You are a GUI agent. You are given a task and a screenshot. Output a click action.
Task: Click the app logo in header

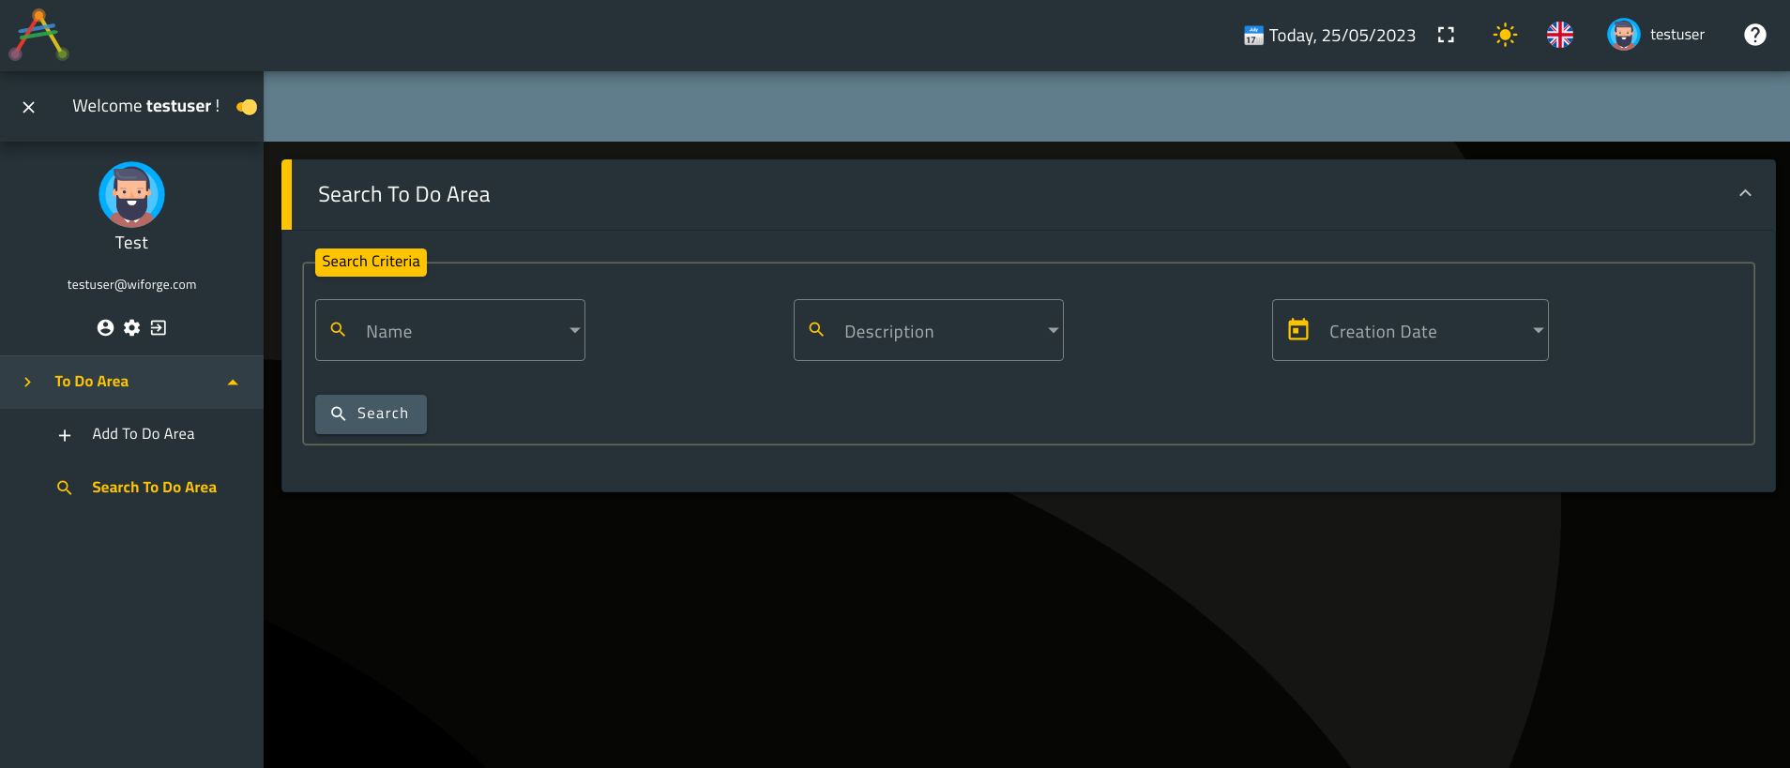[x=38, y=36]
